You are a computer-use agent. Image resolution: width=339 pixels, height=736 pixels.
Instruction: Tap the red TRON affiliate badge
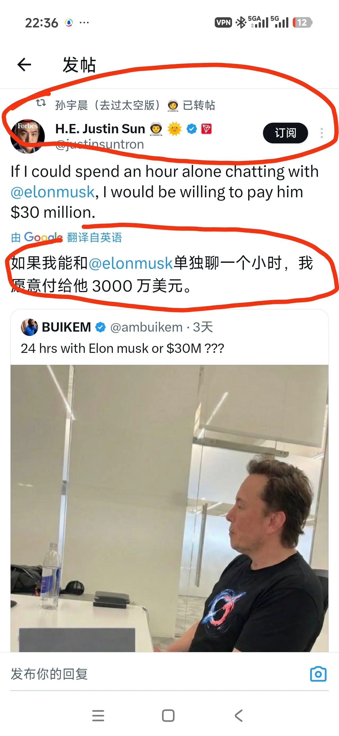(x=206, y=129)
